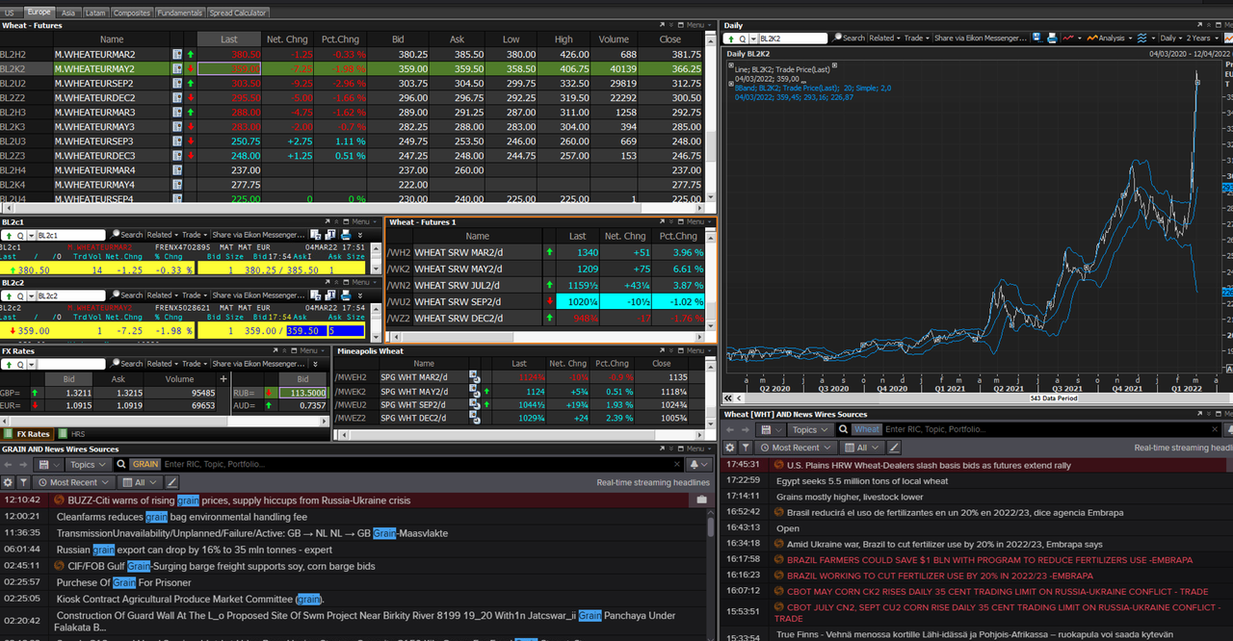Click the plus icon to add FX Rates column
Image resolution: width=1233 pixels, height=641 pixels.
[x=223, y=379]
